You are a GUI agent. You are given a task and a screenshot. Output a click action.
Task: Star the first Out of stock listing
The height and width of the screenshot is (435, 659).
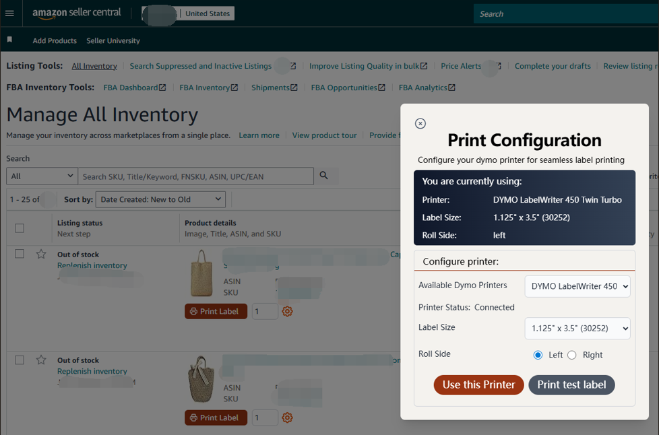tap(41, 254)
